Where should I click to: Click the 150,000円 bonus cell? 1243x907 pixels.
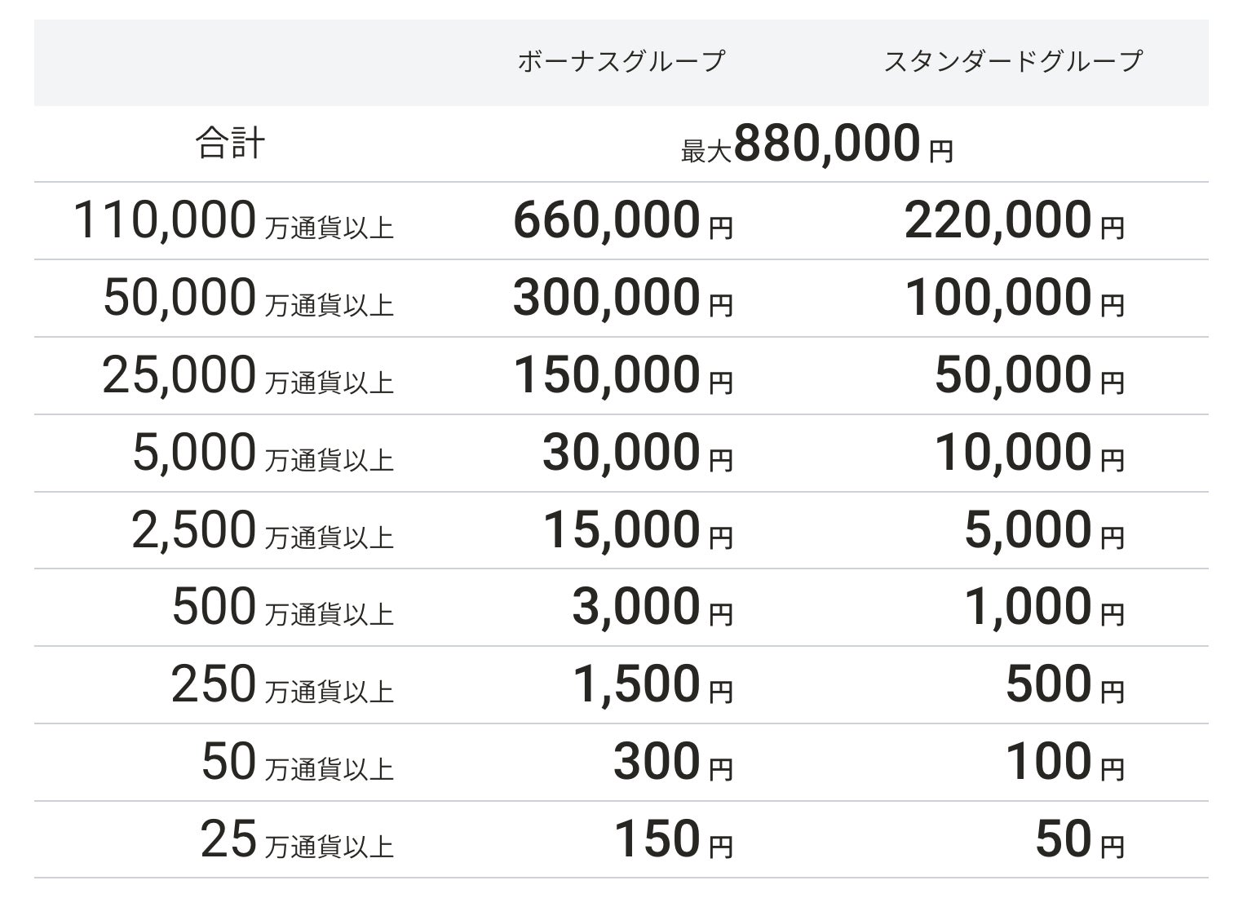(x=622, y=375)
